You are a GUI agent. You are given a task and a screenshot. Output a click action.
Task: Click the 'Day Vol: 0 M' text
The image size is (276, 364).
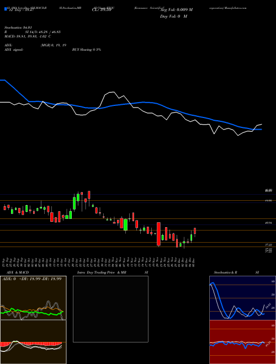coord(173,17)
